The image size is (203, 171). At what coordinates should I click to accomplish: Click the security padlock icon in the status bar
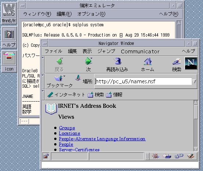pos(46,156)
